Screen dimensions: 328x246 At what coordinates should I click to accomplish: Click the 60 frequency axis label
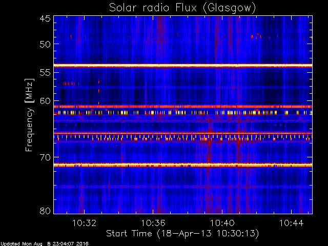[45, 101]
